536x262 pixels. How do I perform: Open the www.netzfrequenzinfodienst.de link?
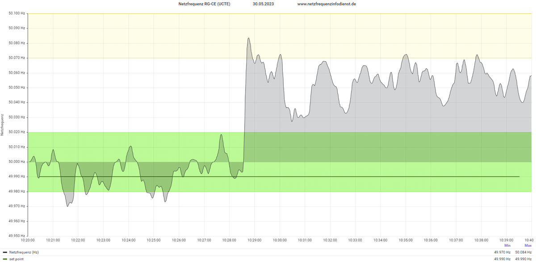pyautogui.click(x=327, y=4)
